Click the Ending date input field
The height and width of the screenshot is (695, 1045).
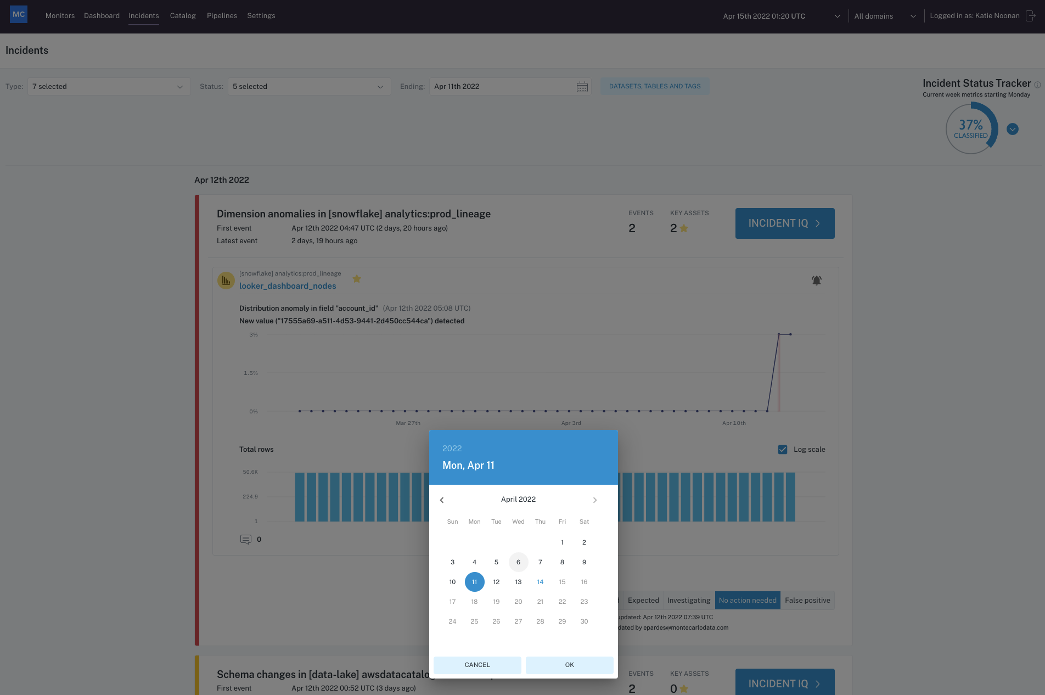pos(510,87)
